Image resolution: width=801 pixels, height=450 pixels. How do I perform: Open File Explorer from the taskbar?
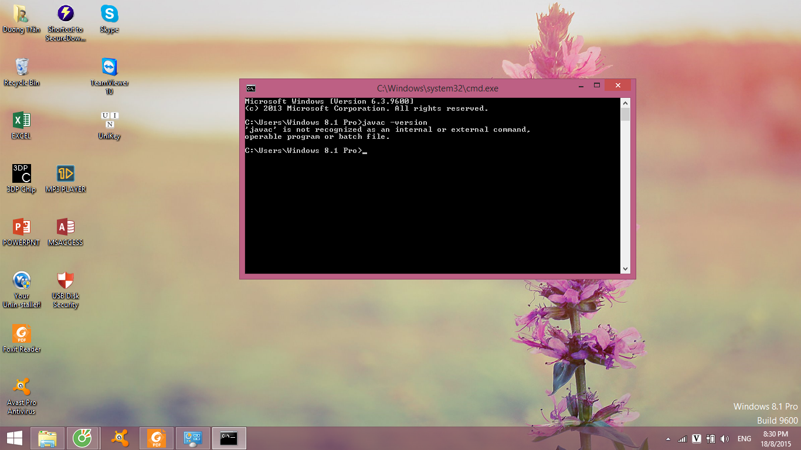[47, 438]
